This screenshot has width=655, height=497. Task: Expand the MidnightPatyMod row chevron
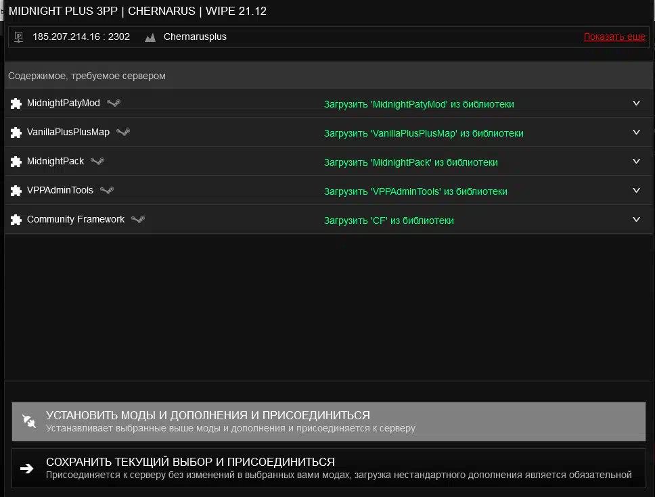coord(636,103)
